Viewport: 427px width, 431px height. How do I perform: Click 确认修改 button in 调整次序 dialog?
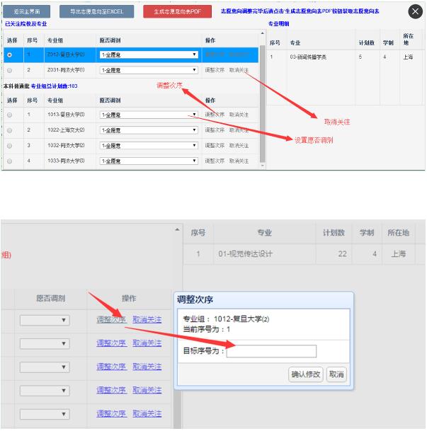click(x=305, y=374)
